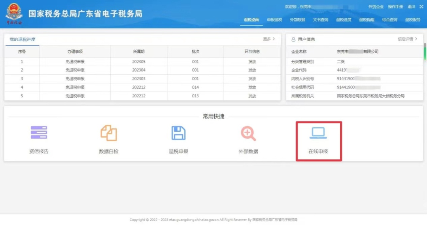Select the 我的退税进度 tab
The image size is (427, 225).
(x=22, y=39)
